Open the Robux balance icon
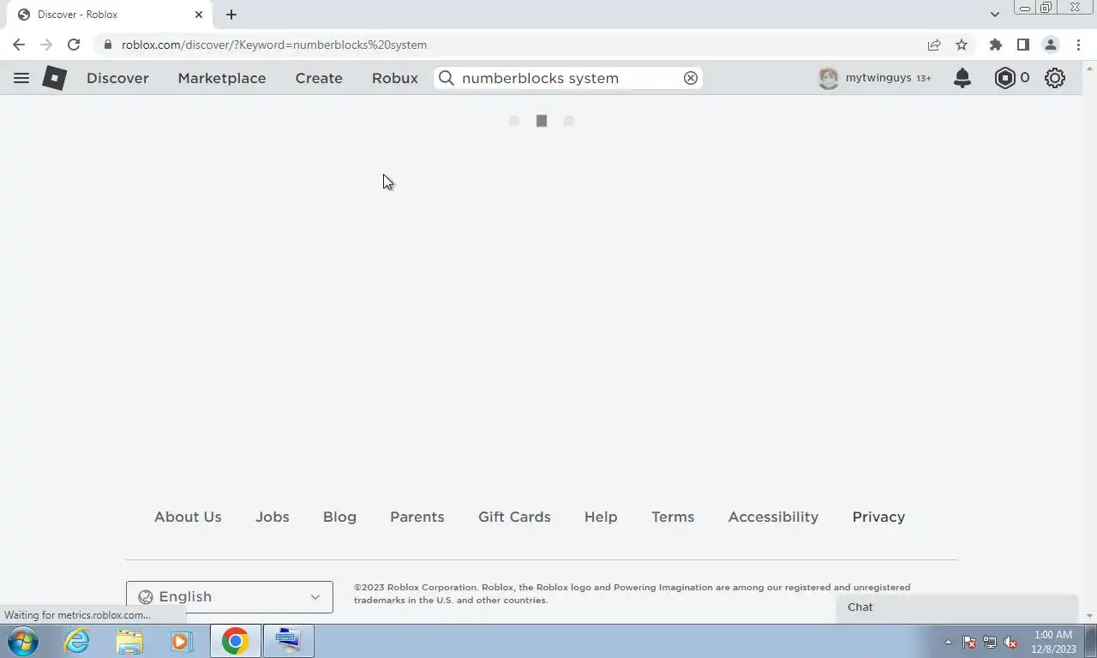The height and width of the screenshot is (658, 1097). [1004, 78]
